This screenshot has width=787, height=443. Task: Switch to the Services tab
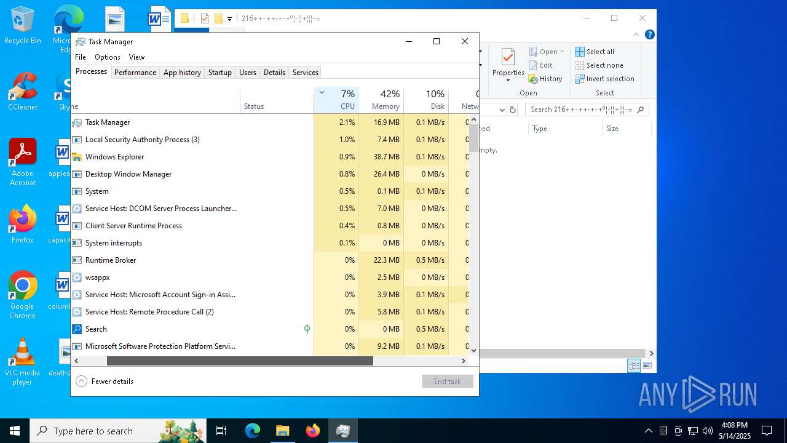coord(306,73)
